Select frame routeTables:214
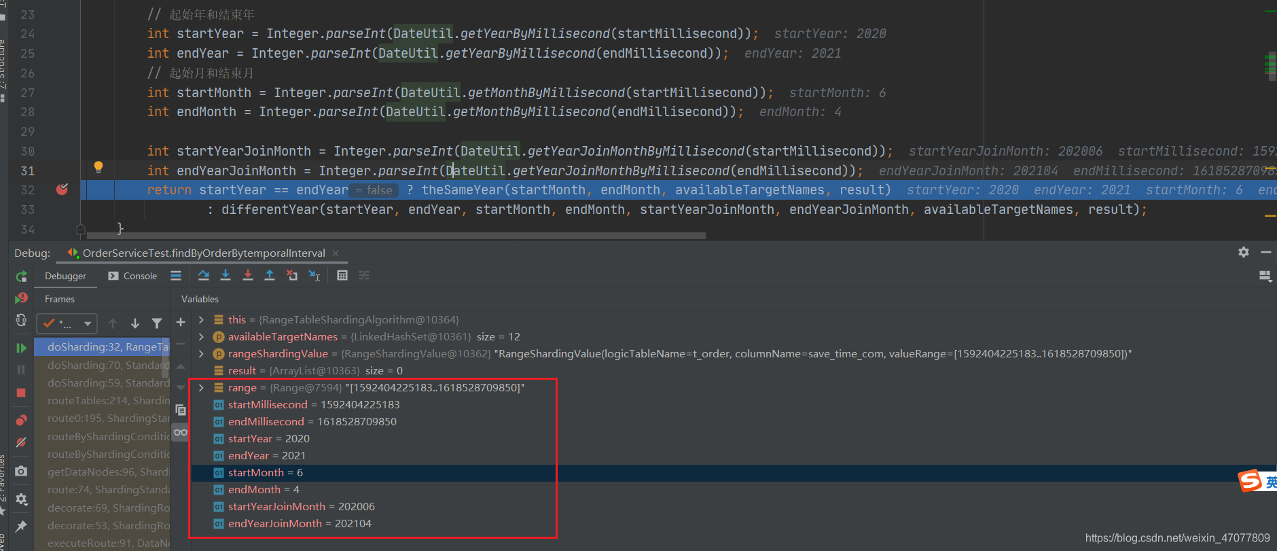 (x=102, y=400)
